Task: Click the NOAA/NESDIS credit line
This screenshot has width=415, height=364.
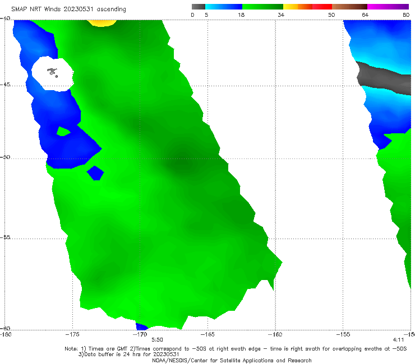Action: pos(232,360)
